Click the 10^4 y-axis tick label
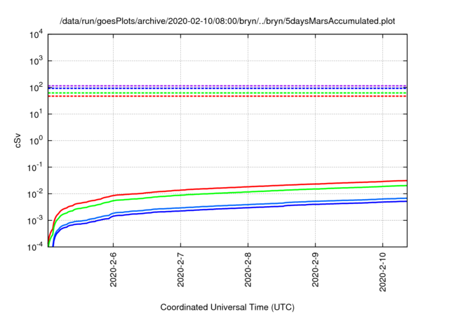 36,35
